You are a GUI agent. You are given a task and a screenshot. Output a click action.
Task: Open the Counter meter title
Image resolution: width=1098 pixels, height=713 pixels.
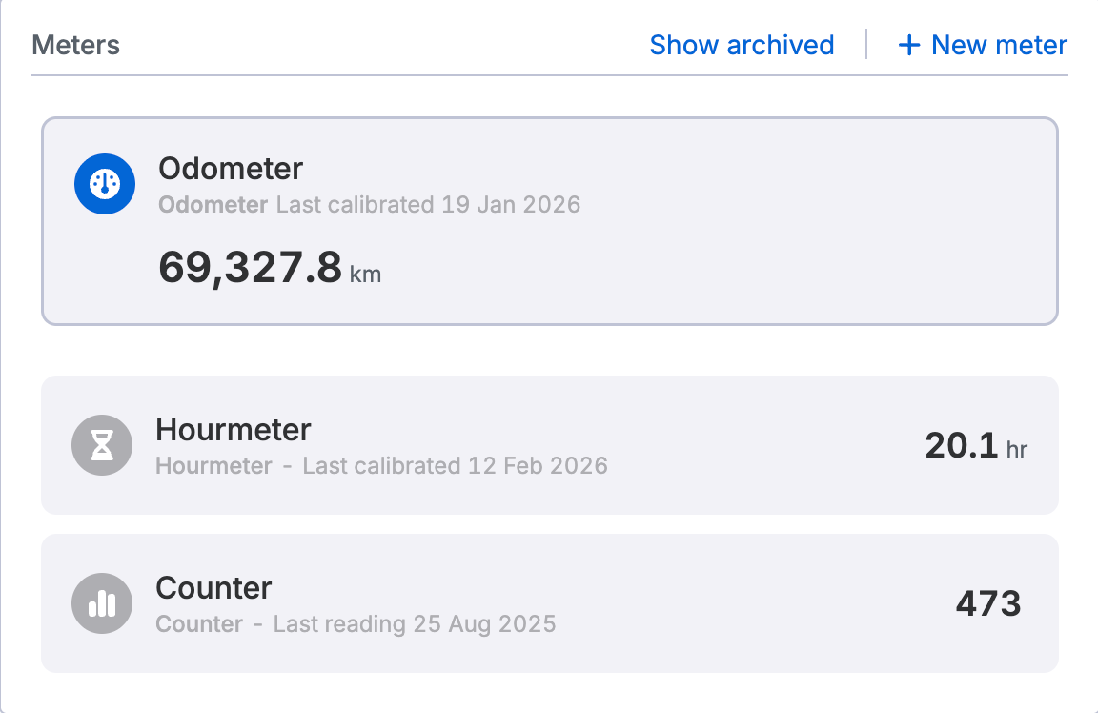213,588
